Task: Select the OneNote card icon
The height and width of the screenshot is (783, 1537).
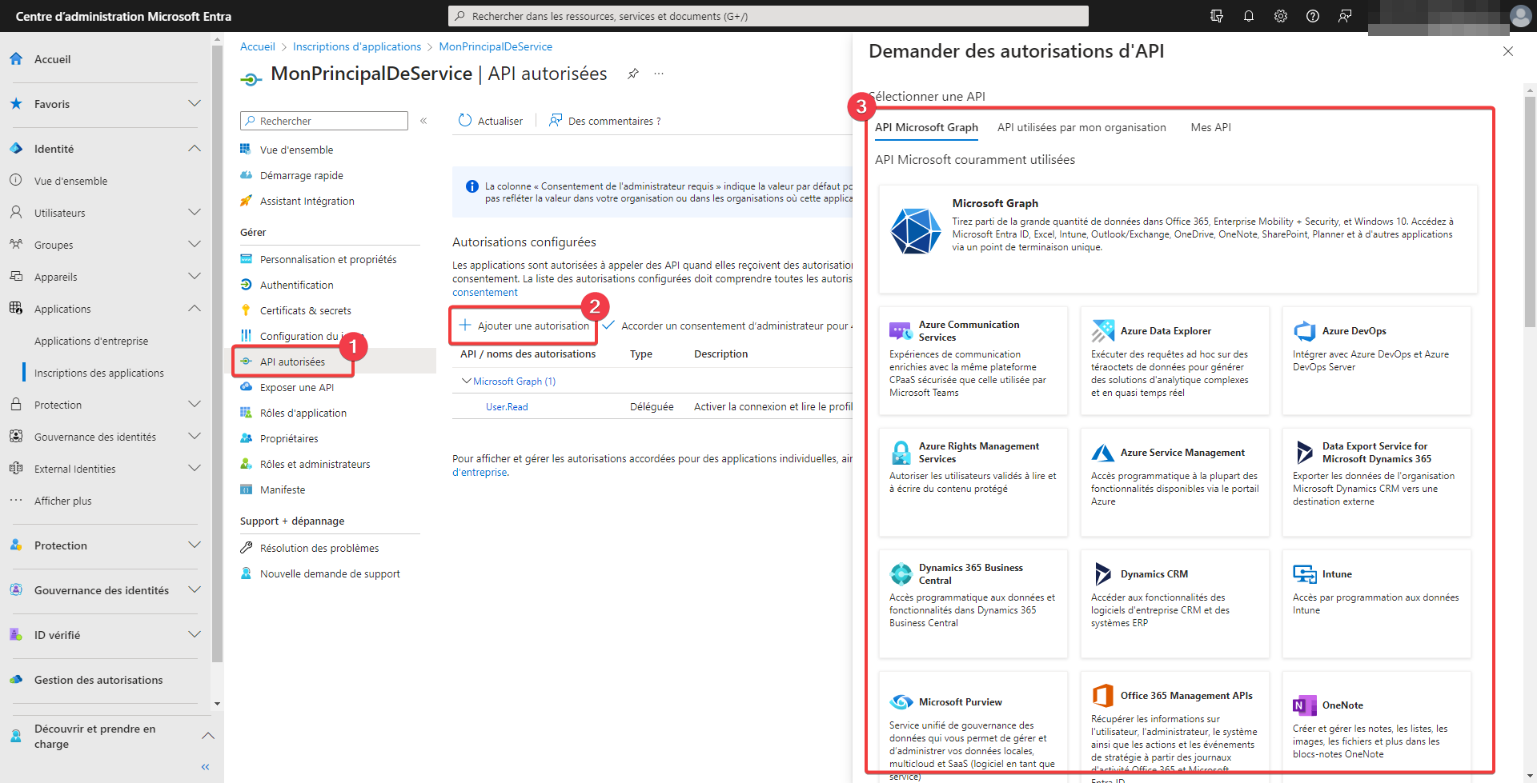Action: (1305, 705)
